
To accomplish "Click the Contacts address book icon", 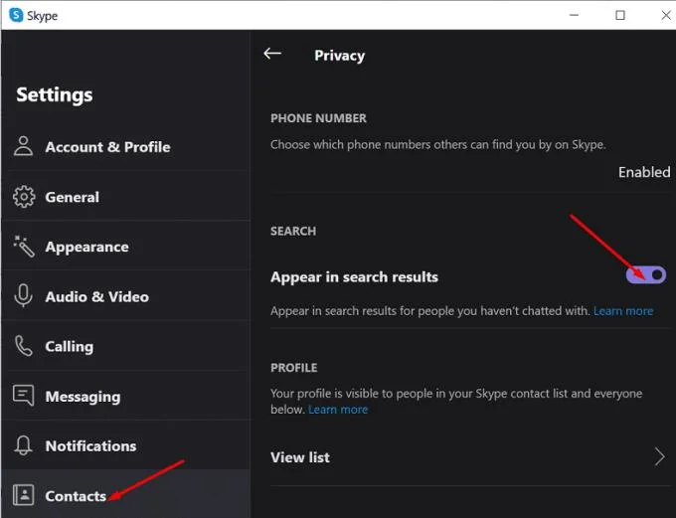I will (23, 495).
